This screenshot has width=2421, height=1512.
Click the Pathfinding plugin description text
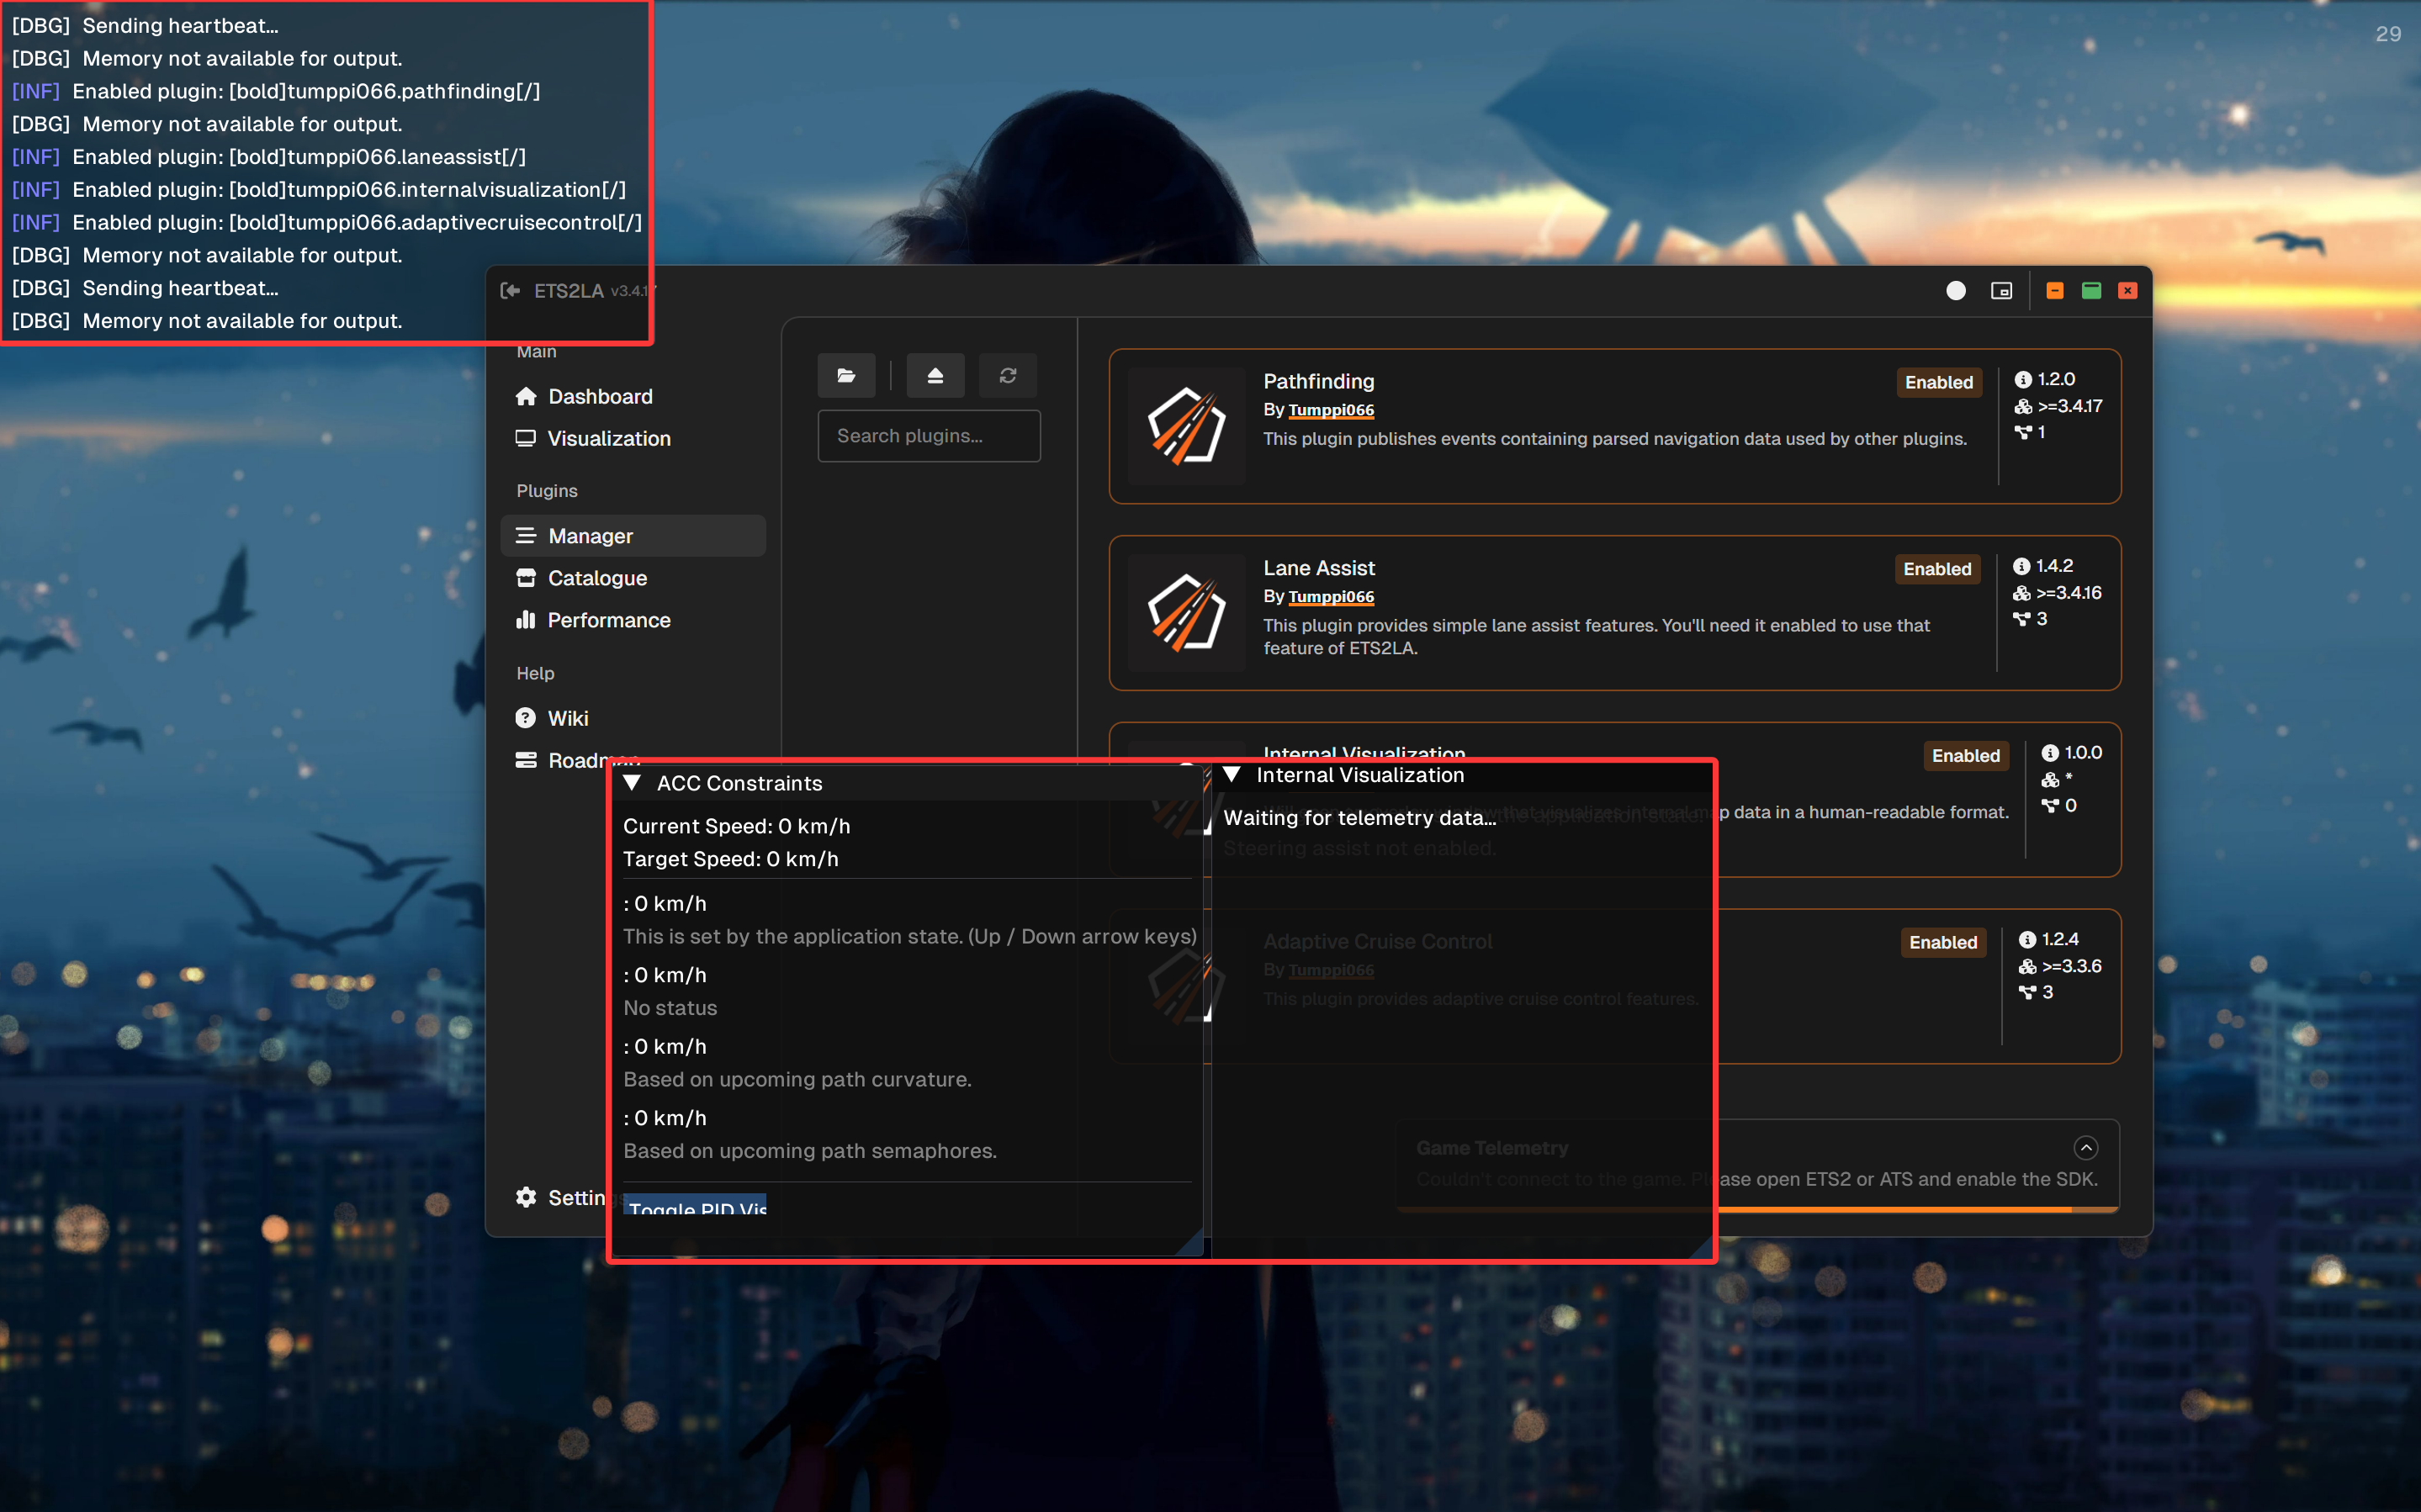pos(1614,439)
